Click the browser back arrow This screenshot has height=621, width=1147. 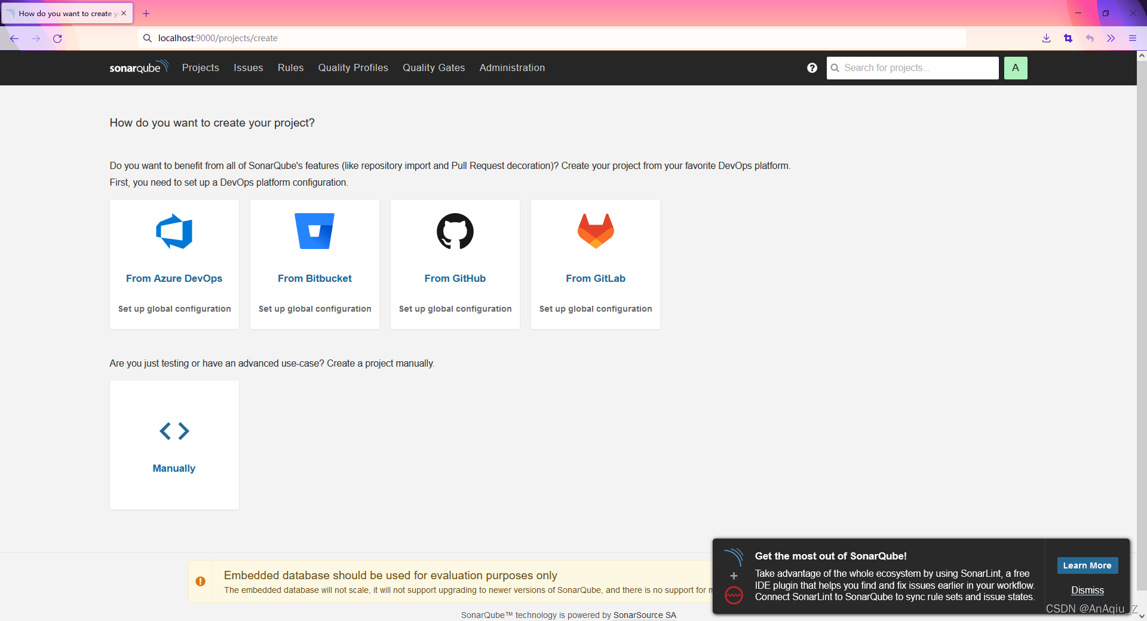(14, 38)
